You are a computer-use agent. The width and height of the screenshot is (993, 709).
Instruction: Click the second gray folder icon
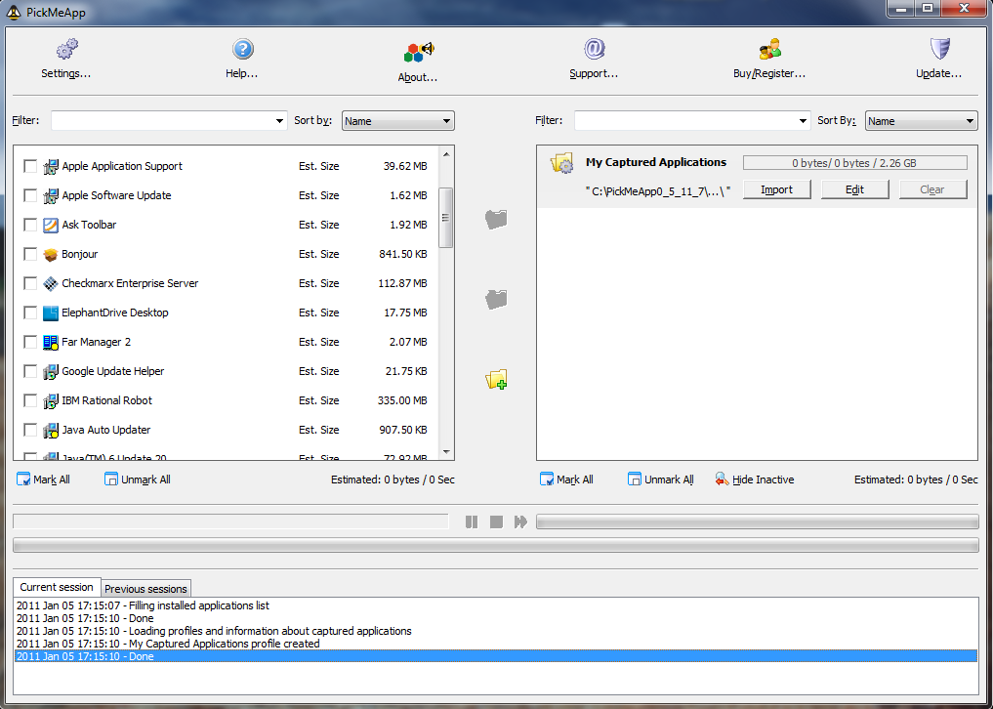pos(496,299)
